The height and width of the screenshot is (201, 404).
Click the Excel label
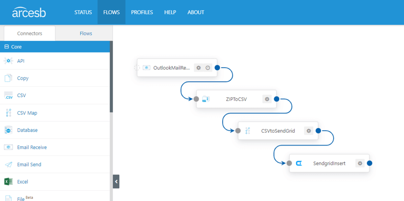pos(23,182)
